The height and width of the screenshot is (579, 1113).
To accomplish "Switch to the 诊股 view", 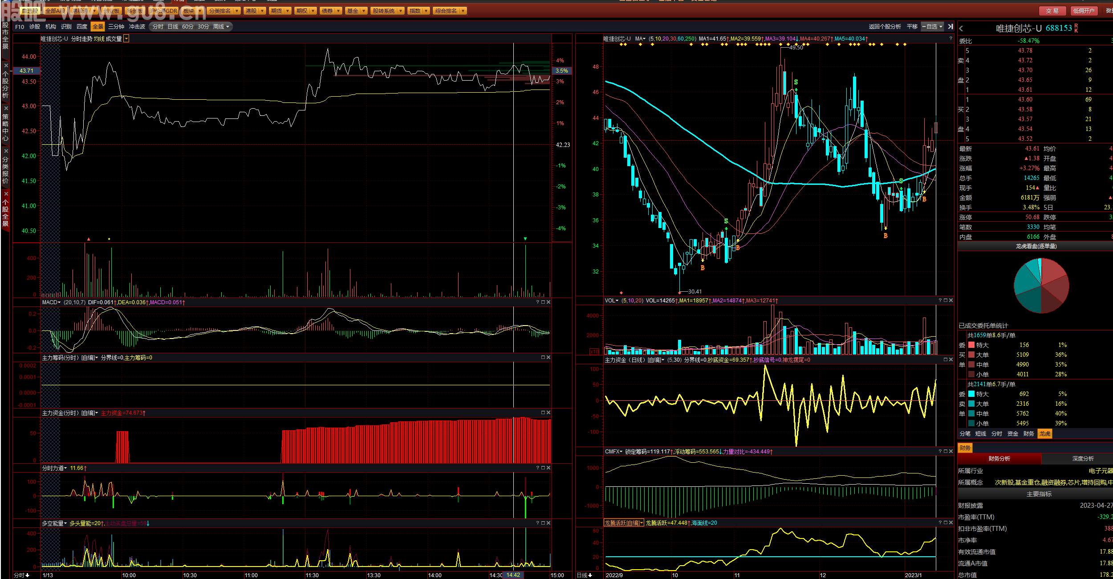I will [x=35, y=27].
